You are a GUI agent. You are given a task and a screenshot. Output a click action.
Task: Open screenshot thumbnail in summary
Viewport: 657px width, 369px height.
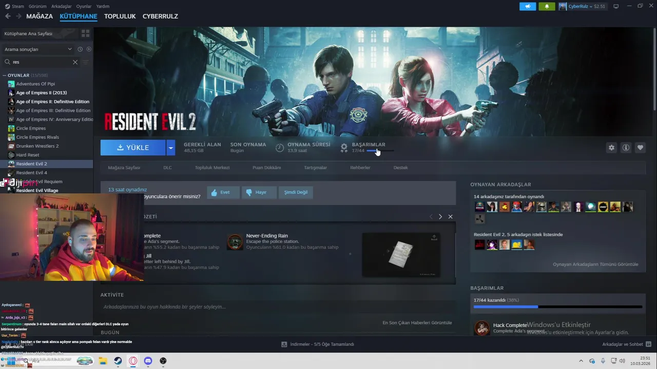pos(401,255)
